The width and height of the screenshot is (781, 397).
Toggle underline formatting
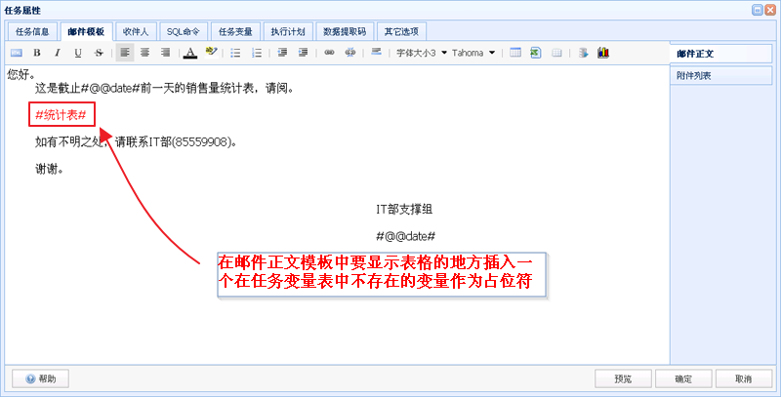(78, 53)
